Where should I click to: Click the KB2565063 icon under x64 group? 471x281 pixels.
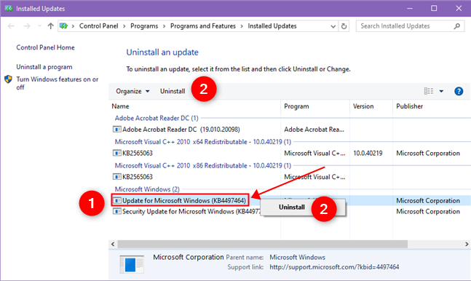(x=116, y=154)
